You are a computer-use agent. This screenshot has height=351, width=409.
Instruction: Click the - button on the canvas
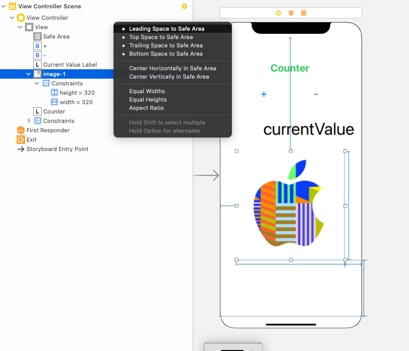coord(316,94)
